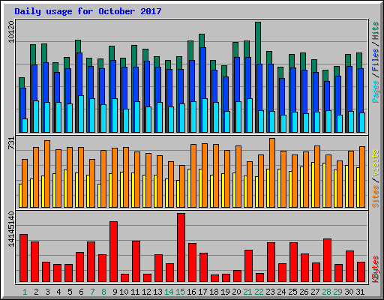Viewport: 384px width, 300px height.
Task: Click day 24 on the date axis
Action: click(x=281, y=292)
